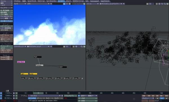
Task: Select zoom magnifier icon in schematic viewport header
Action: point(82,47)
